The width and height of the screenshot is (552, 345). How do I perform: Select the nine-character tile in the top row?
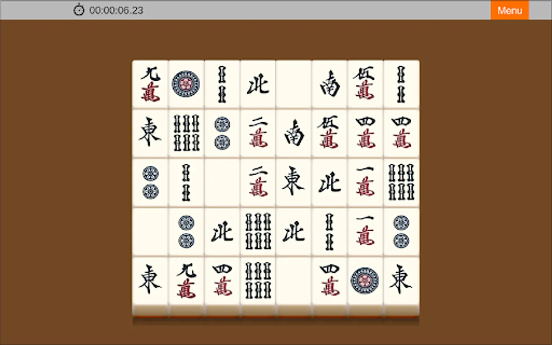click(x=150, y=84)
